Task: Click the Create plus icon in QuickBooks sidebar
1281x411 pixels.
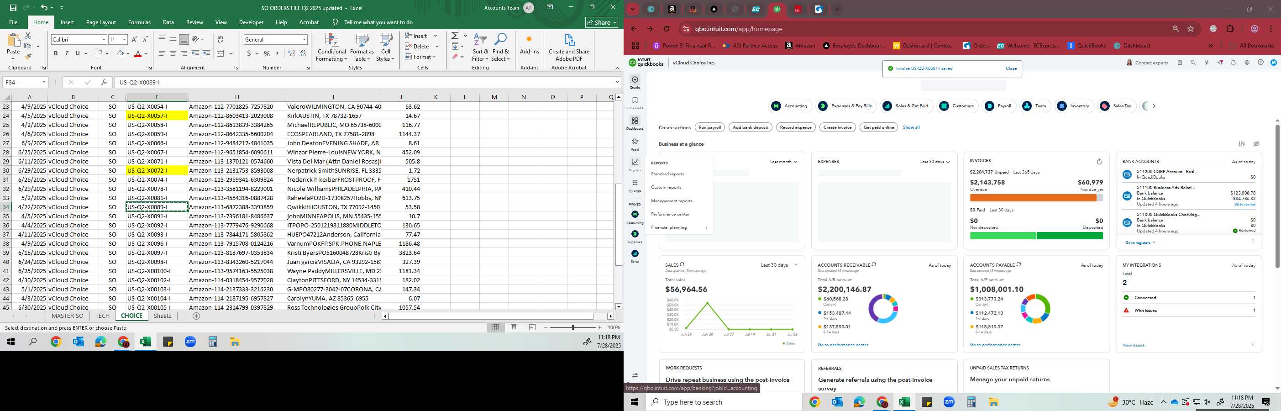Action: point(635,79)
